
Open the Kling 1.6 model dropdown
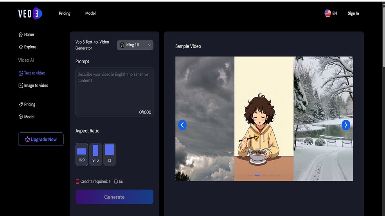135,45
